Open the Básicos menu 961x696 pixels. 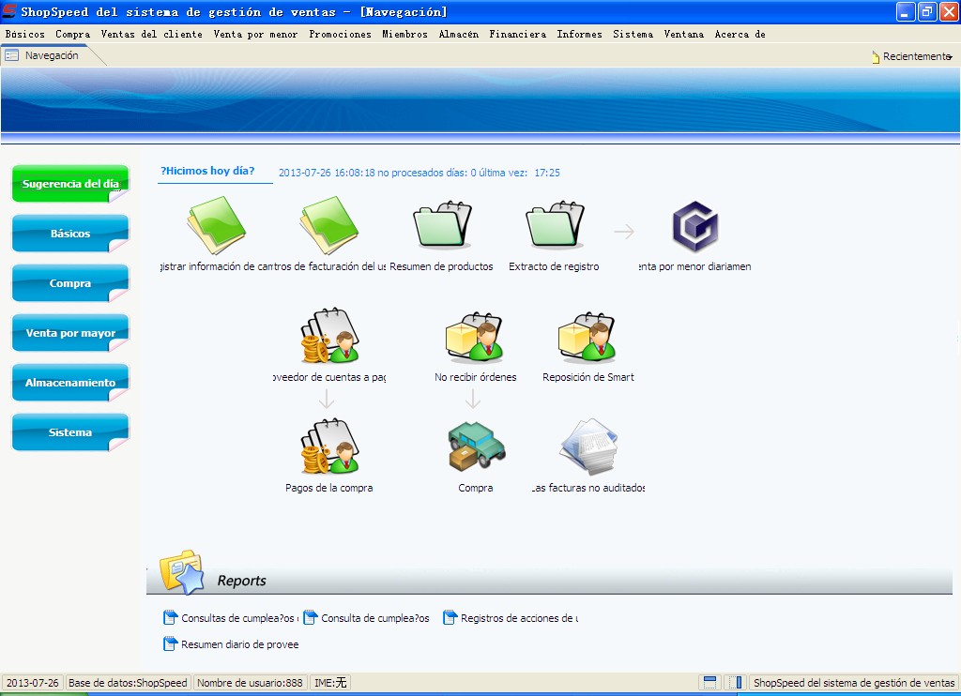[x=25, y=35]
